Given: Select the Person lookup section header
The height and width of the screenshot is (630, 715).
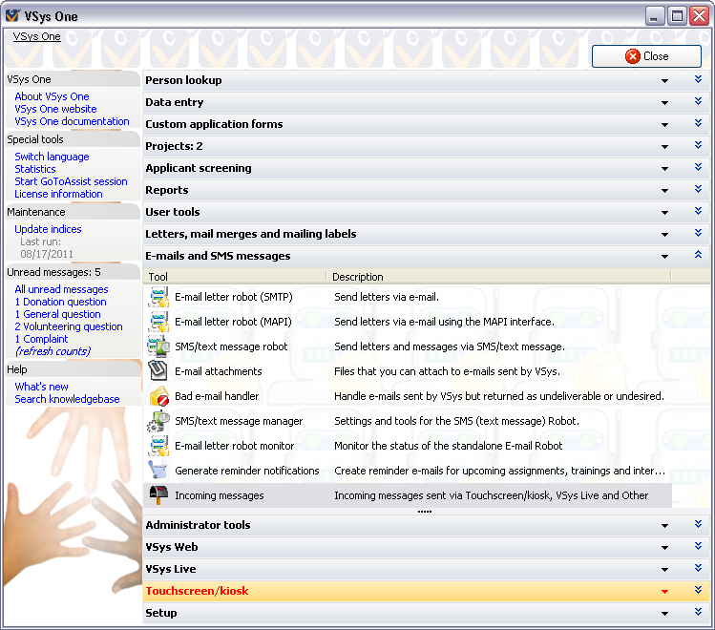Looking at the screenshot, I should click(427, 80).
